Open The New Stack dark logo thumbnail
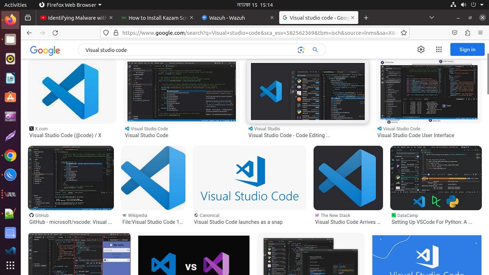 tap(348, 178)
